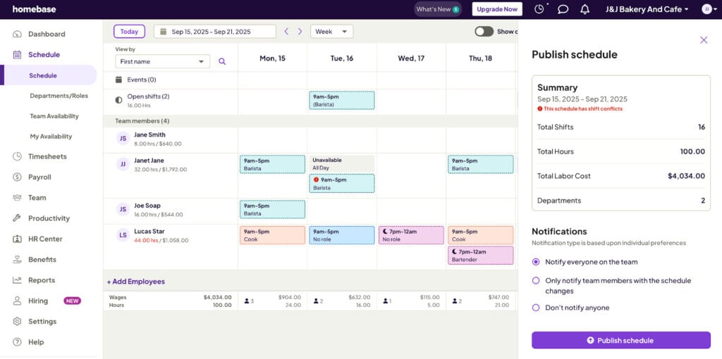
Task: Open J&J Bakery And Cafe location dropdown
Action: 647,9
